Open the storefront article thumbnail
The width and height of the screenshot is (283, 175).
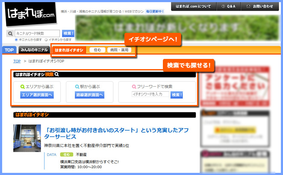27,138
